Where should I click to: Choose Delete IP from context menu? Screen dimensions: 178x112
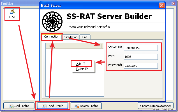(82, 69)
